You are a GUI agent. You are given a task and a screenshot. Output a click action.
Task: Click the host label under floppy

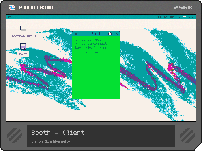[x=23, y=54]
